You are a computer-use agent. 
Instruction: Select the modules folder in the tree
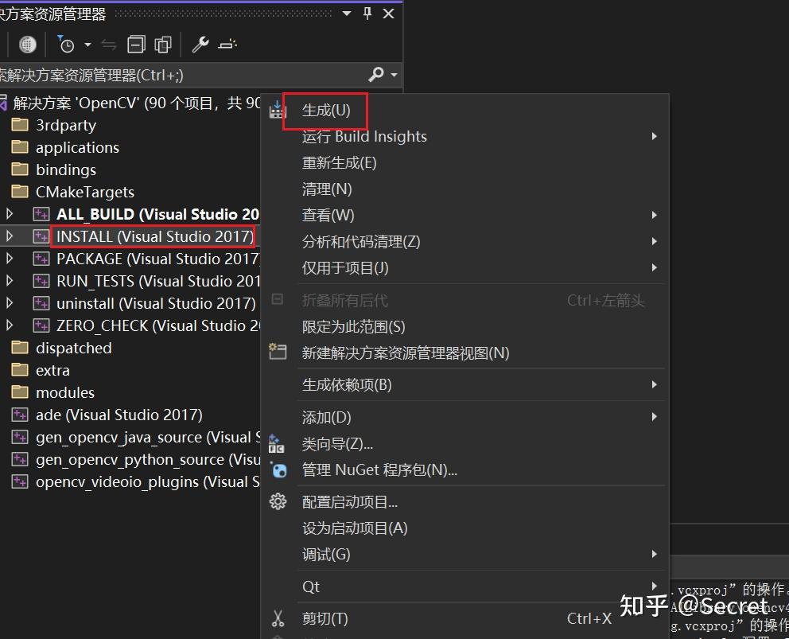tap(64, 392)
